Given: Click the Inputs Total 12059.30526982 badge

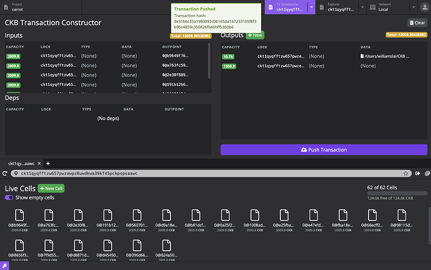Looking at the screenshot, I should point(191,36).
